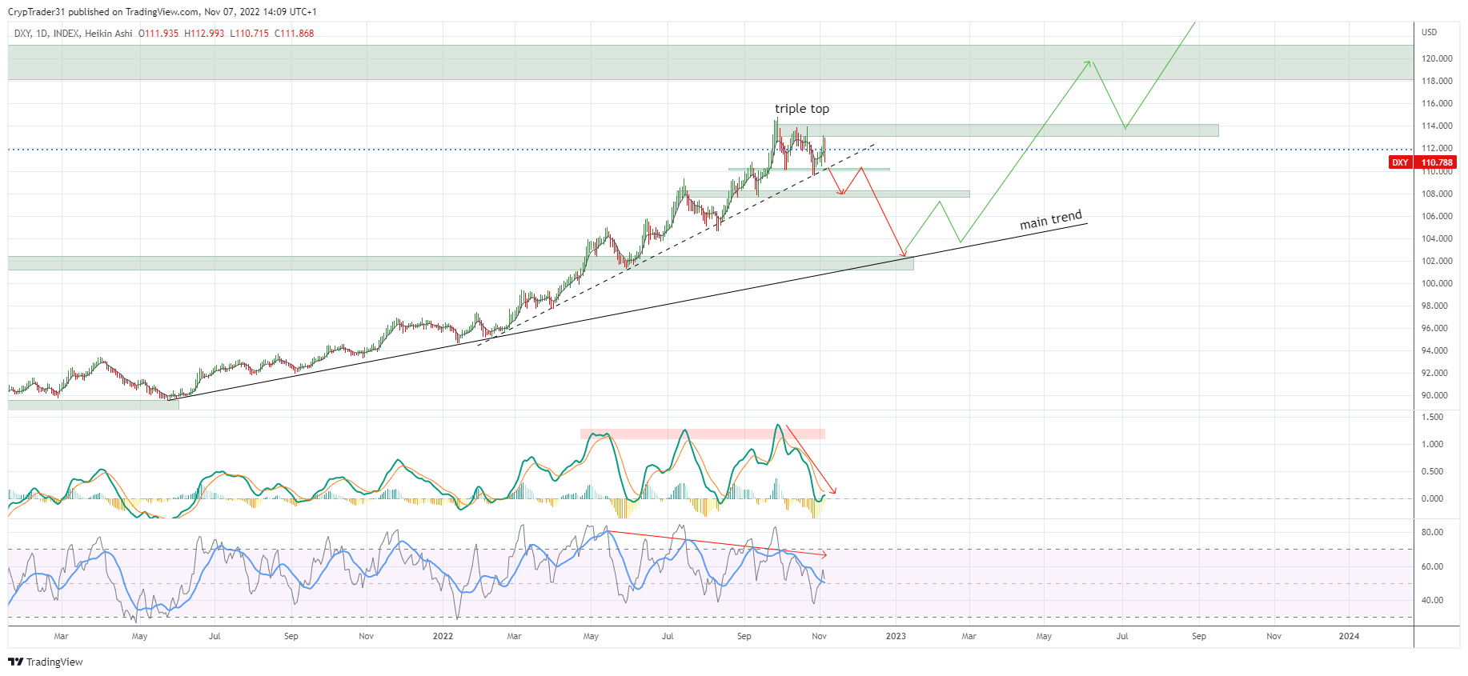Select the pink resistance rectangle on the oscillator

[x=703, y=434]
